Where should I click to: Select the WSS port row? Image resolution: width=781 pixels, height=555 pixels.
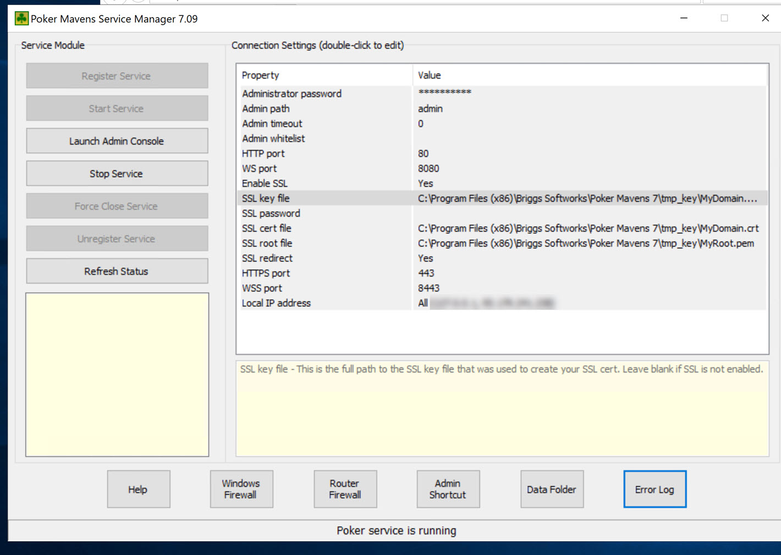[262, 288]
